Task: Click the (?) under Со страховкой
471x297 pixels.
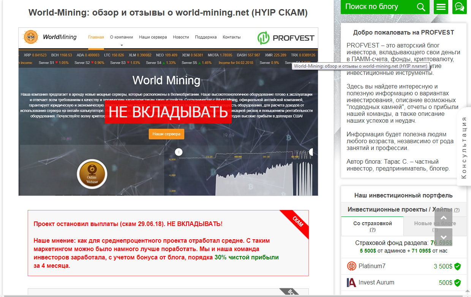Action: pyautogui.click(x=373, y=230)
